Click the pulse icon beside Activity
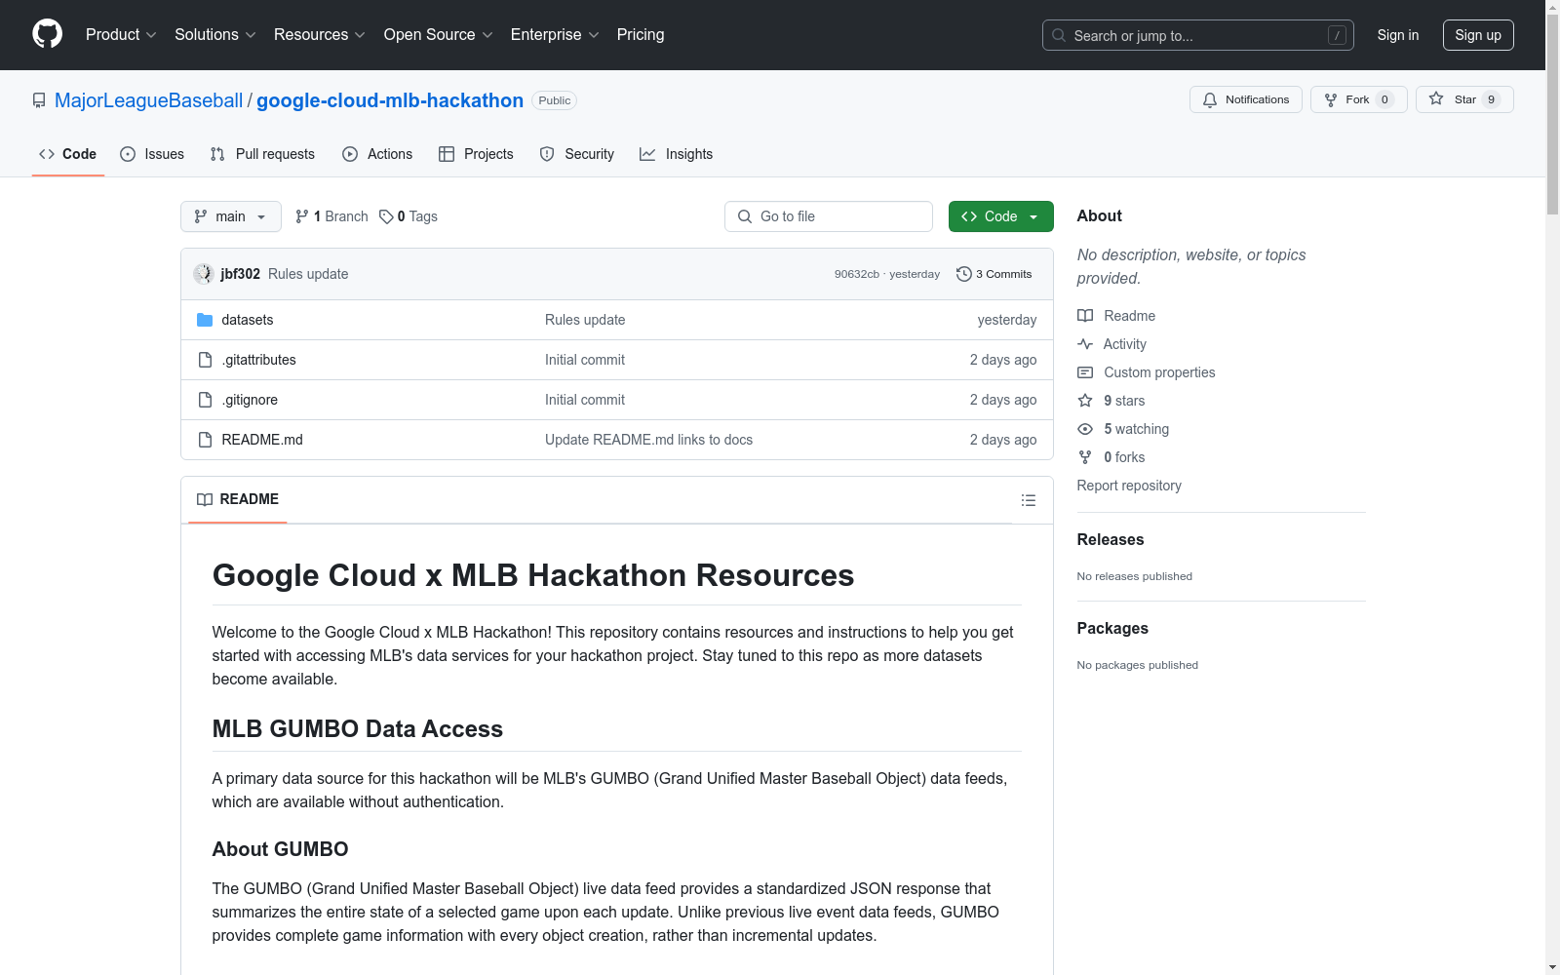The height and width of the screenshot is (975, 1560). pos(1085,344)
